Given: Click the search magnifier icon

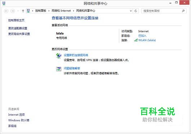Looking at the screenshot, I should pos(183,11).
